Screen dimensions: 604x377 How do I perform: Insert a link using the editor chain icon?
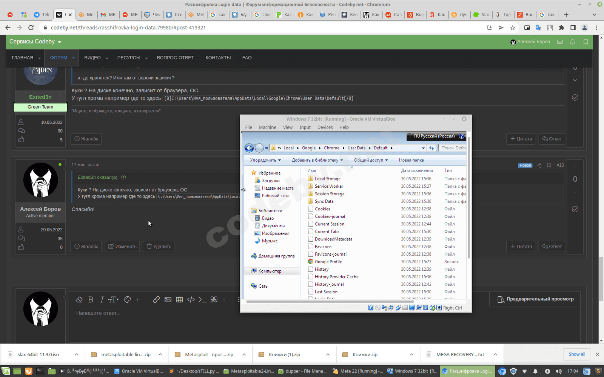156,299
